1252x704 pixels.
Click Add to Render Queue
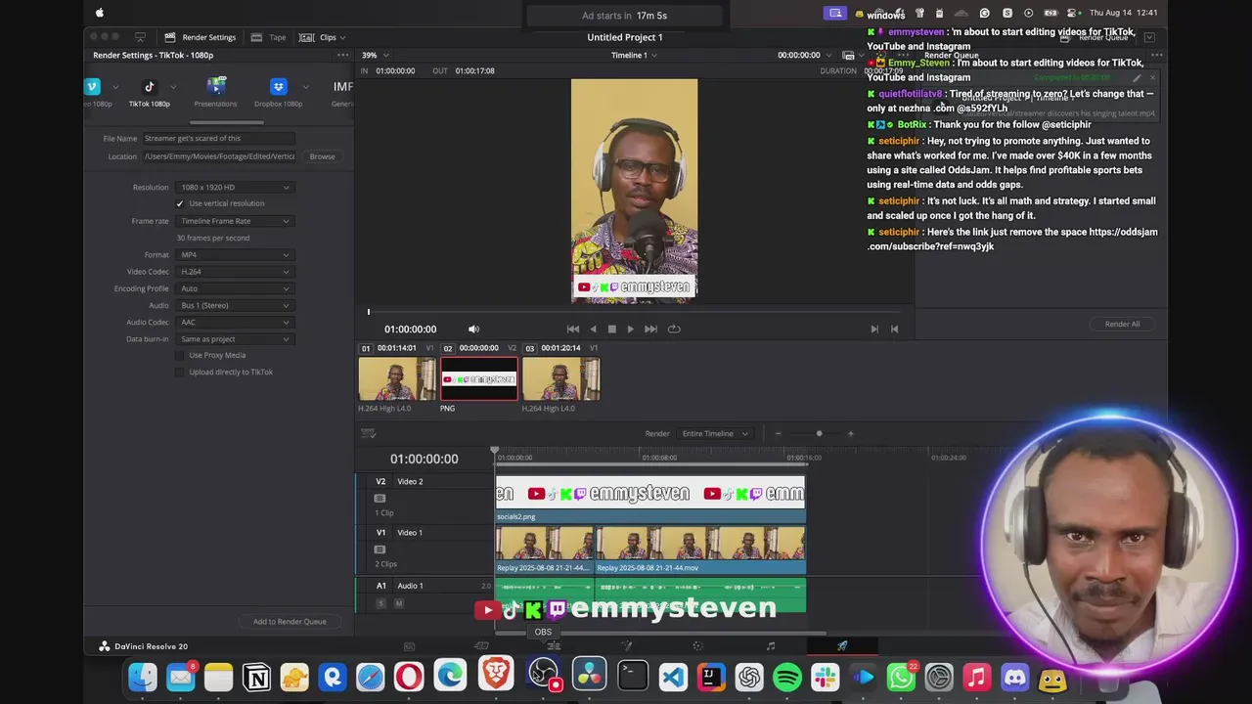point(290,622)
